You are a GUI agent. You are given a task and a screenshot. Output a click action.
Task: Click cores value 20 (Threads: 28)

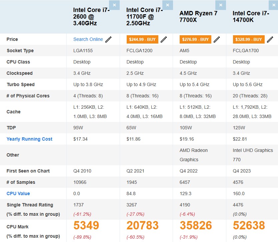[250, 96]
